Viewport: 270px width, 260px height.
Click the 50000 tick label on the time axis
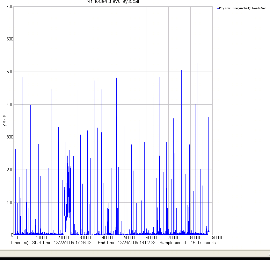[129, 237]
